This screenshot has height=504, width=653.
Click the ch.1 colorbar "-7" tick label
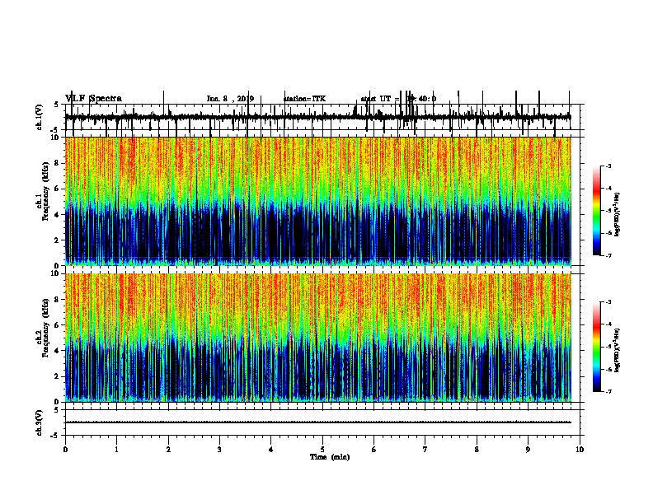(x=608, y=255)
